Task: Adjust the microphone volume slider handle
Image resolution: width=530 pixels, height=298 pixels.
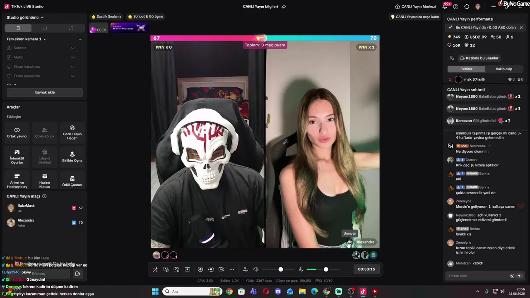Action: click(326, 269)
